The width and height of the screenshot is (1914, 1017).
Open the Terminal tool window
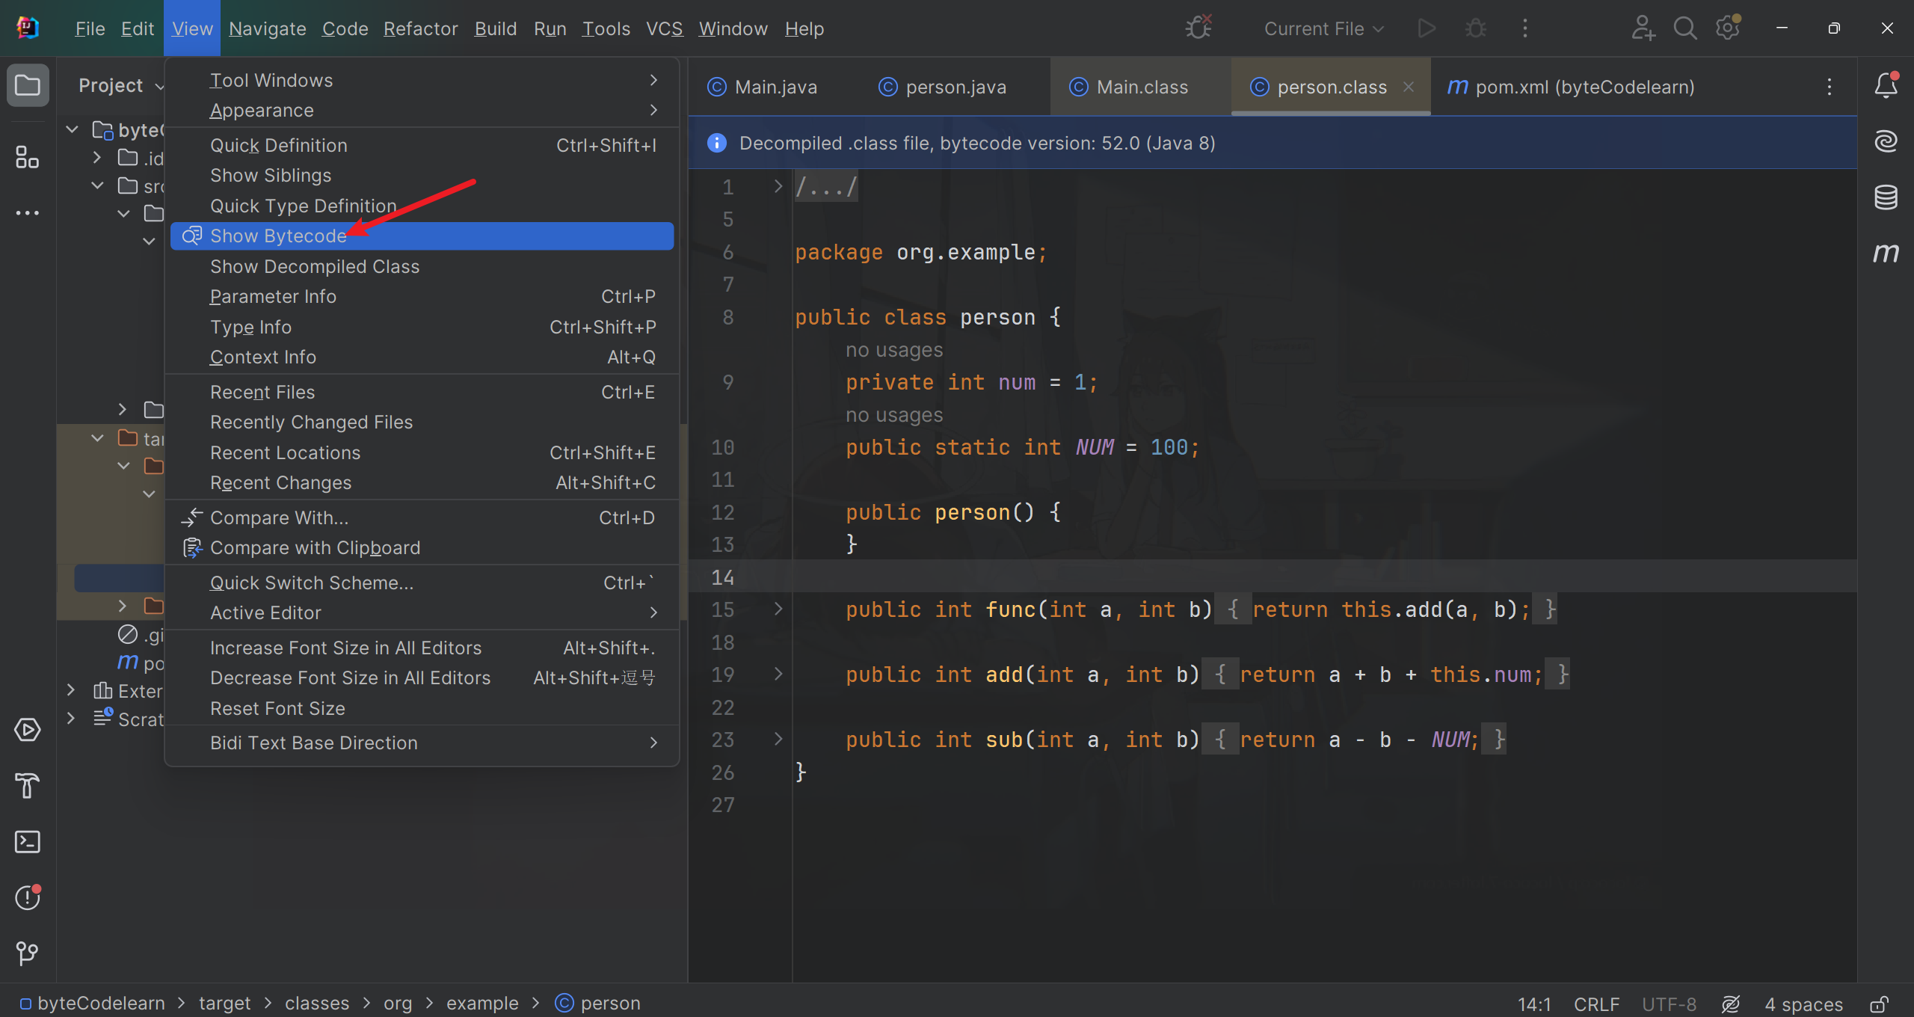click(x=28, y=842)
